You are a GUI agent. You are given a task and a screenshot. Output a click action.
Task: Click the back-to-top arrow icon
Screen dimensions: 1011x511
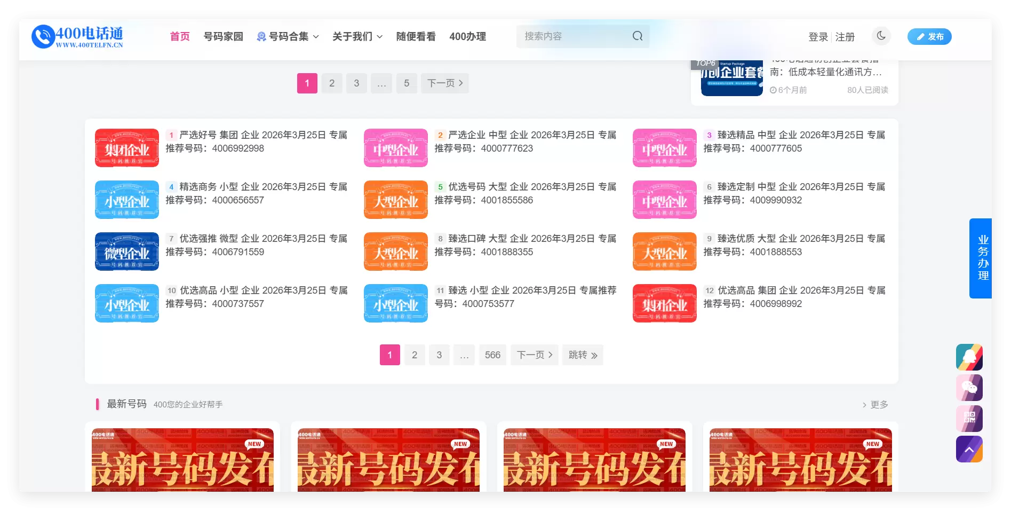click(969, 449)
